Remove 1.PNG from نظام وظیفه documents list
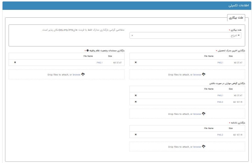The height and width of the screenshot is (163, 252). 15,62
